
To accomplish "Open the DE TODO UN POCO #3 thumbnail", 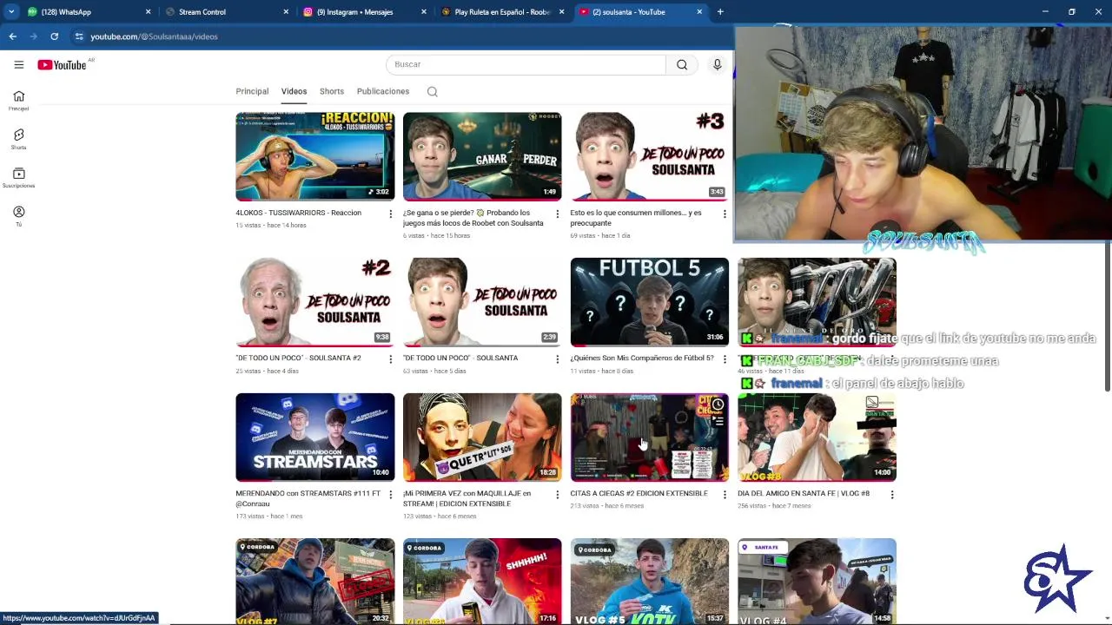I will [650, 156].
